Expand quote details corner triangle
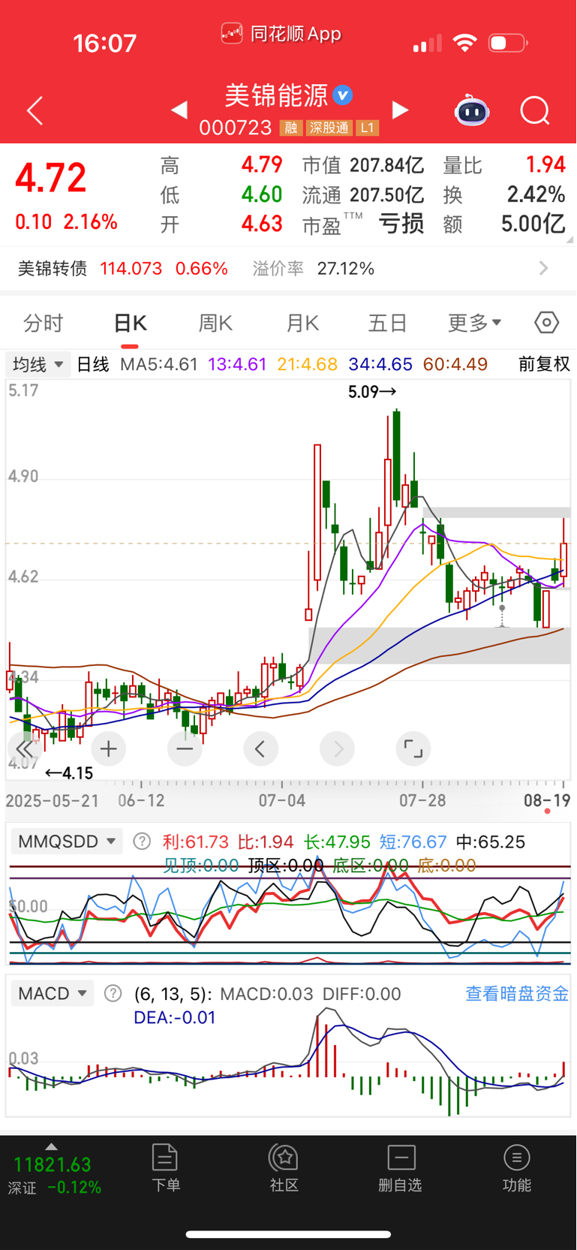The image size is (577, 1250). point(570,239)
